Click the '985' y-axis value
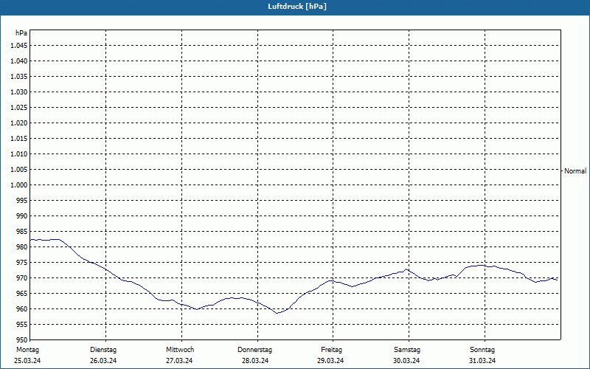 [22, 232]
